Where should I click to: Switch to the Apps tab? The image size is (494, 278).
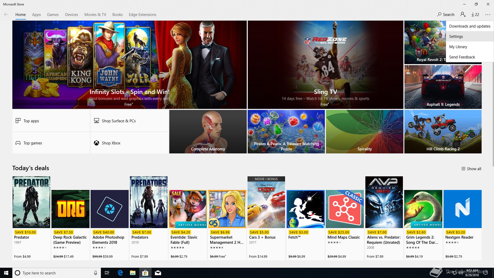37,15
